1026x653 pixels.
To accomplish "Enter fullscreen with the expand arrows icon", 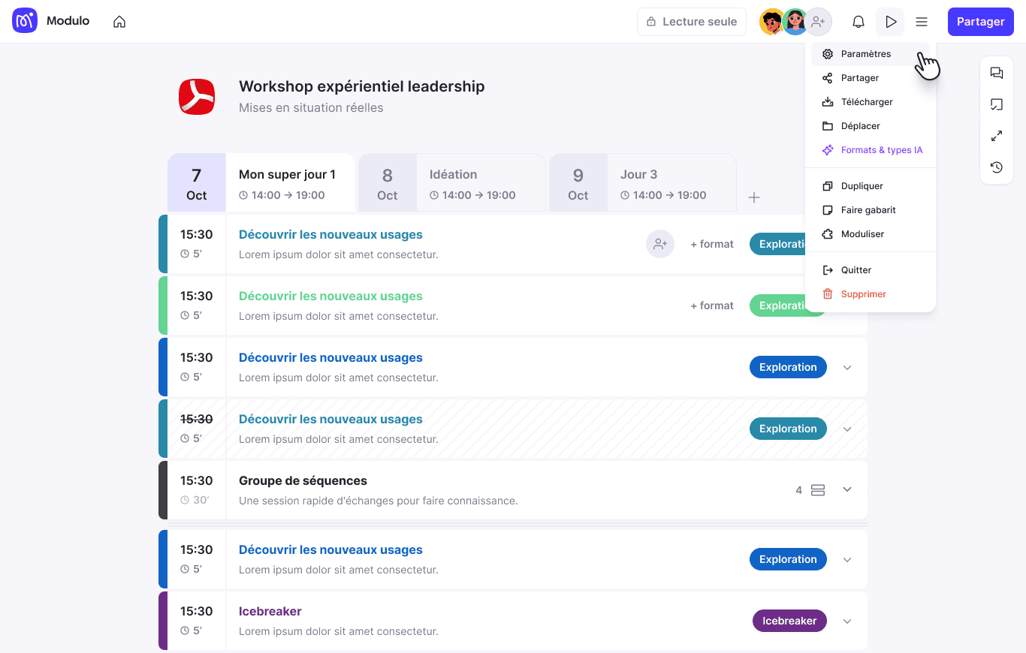I will coord(997,136).
